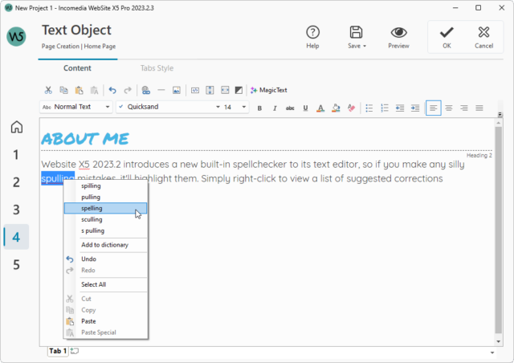Image resolution: width=514 pixels, height=363 pixels.
Task: Click the Undo arrow in the toolbar
Action: [x=112, y=90]
